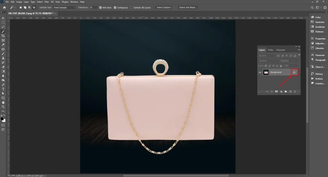
Task: Open Layers panel hamburger menu
Action: (299, 50)
